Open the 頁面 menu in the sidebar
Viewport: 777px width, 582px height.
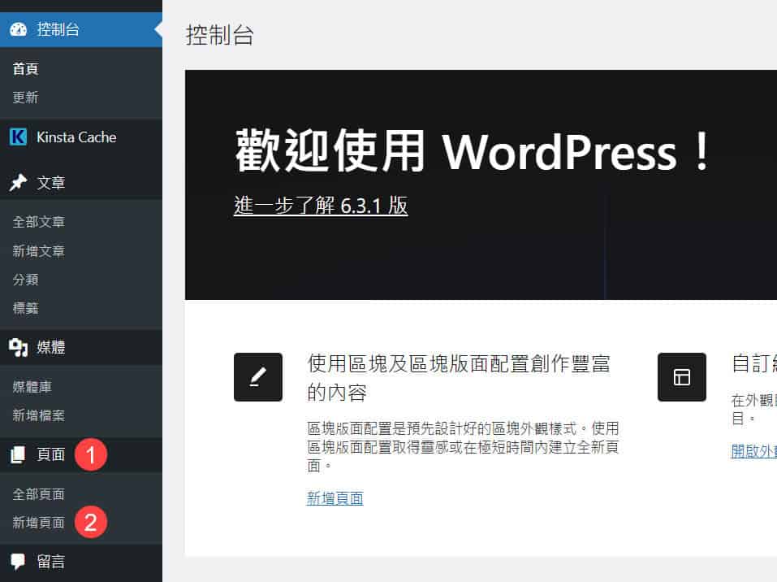click(x=81, y=454)
